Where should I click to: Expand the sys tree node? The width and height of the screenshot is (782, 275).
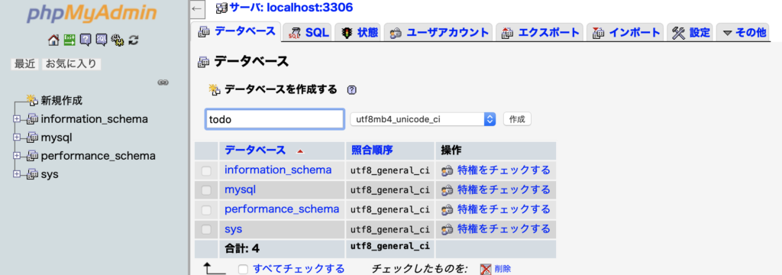(17, 174)
